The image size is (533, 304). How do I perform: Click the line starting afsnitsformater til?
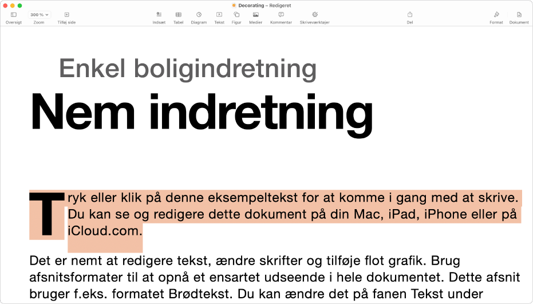pos(275,277)
